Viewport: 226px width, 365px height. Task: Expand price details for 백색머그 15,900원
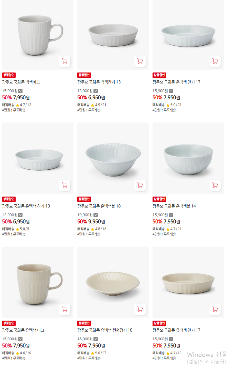pos(21,91)
